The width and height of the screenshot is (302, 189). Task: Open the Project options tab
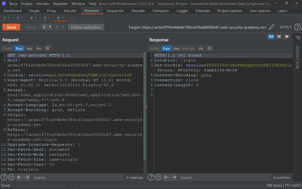click(230, 11)
